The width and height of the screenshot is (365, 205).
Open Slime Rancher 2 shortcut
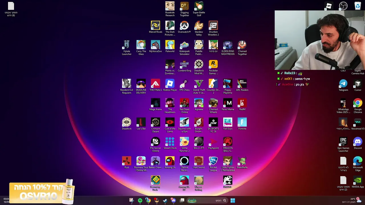[184, 144]
